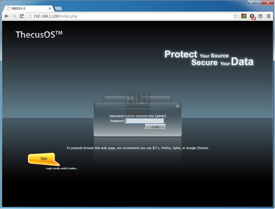Click the browser recommendation text line
Screen dimensions: 275x209
137,148
